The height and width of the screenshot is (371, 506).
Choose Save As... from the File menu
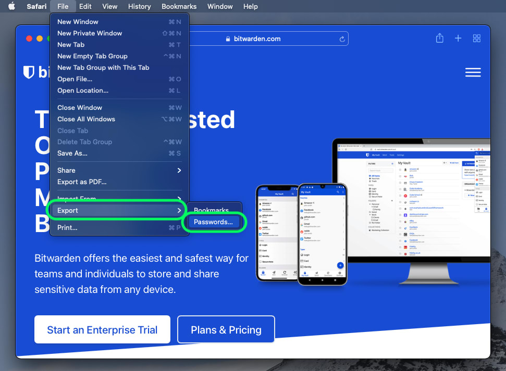coord(72,153)
